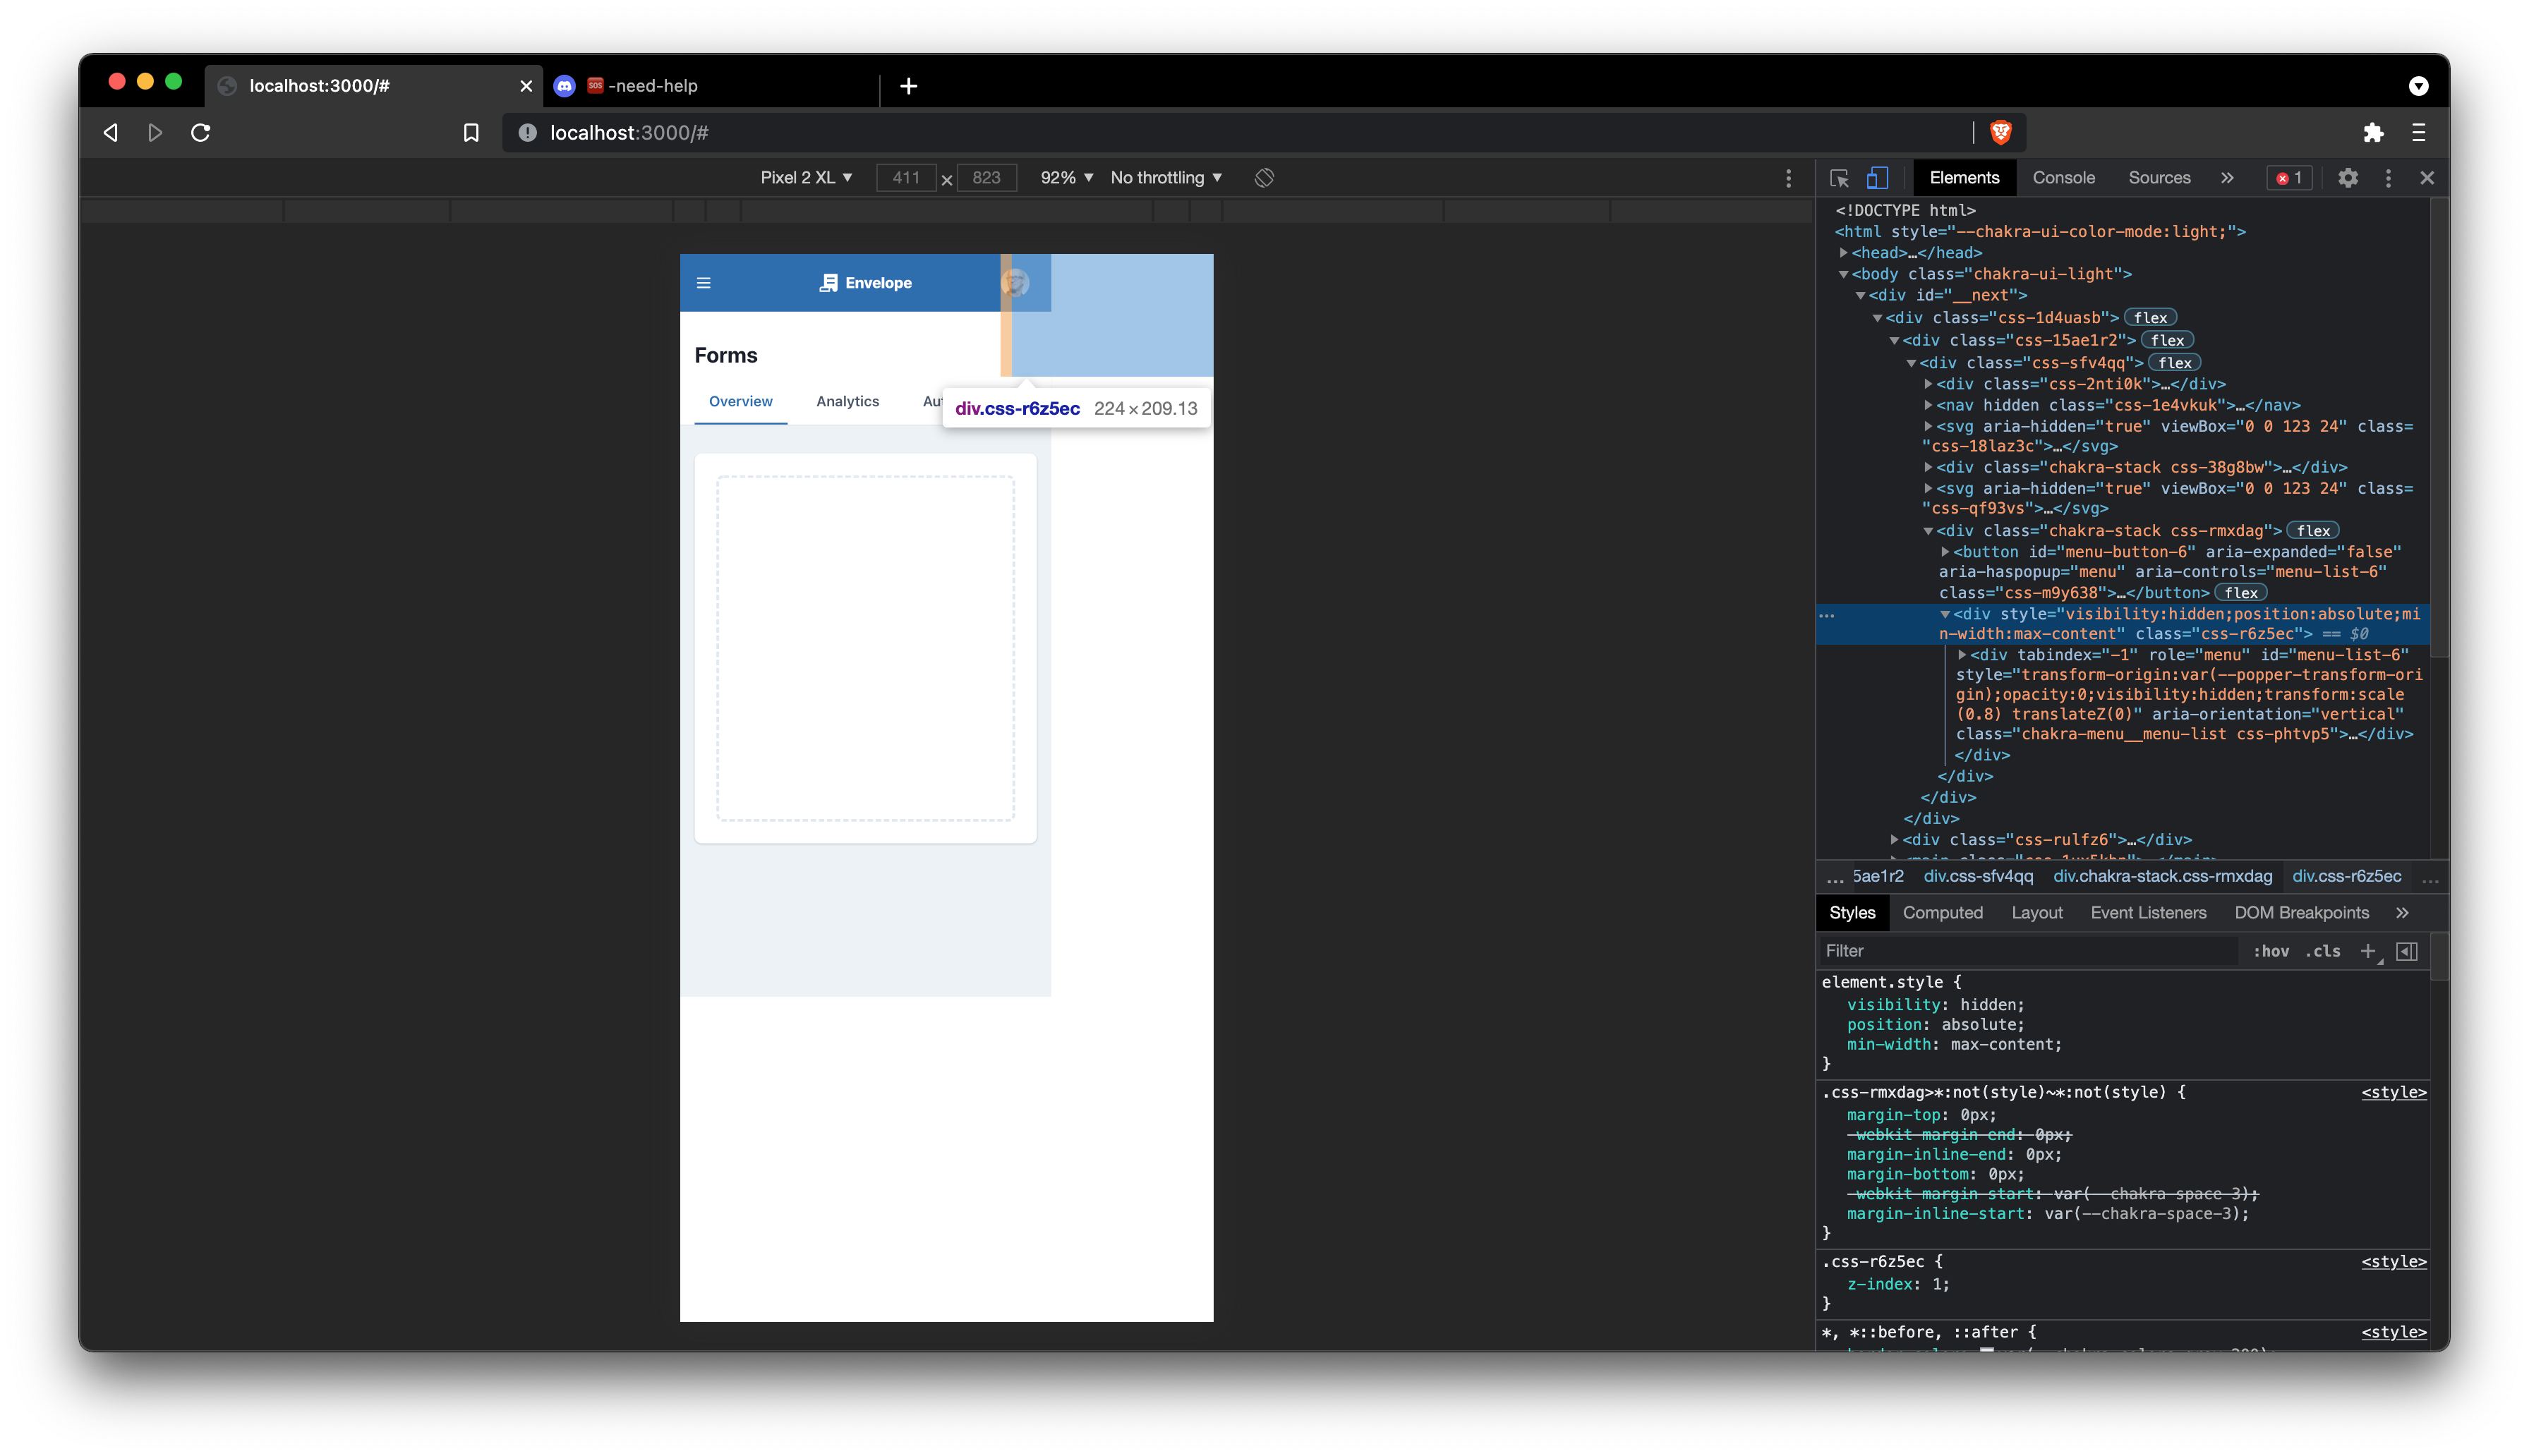Click the style link for .css-r6z5ec rule
This screenshot has height=1456, width=2529.
(2394, 1261)
